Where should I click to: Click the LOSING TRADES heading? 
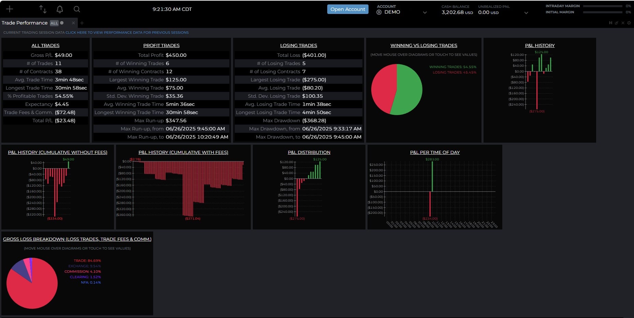click(299, 45)
